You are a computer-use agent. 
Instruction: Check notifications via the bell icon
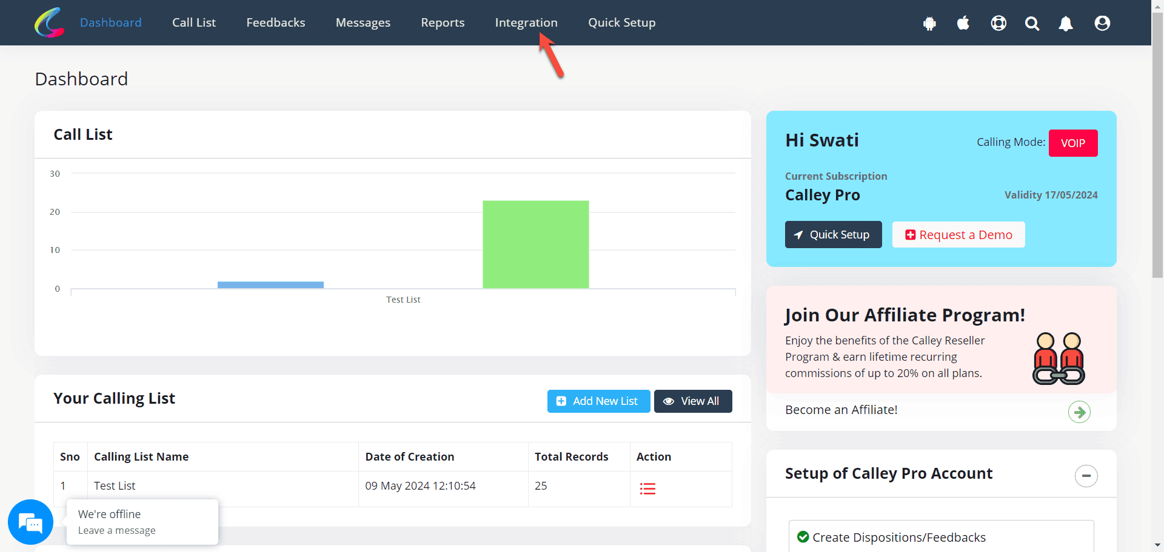(1066, 23)
